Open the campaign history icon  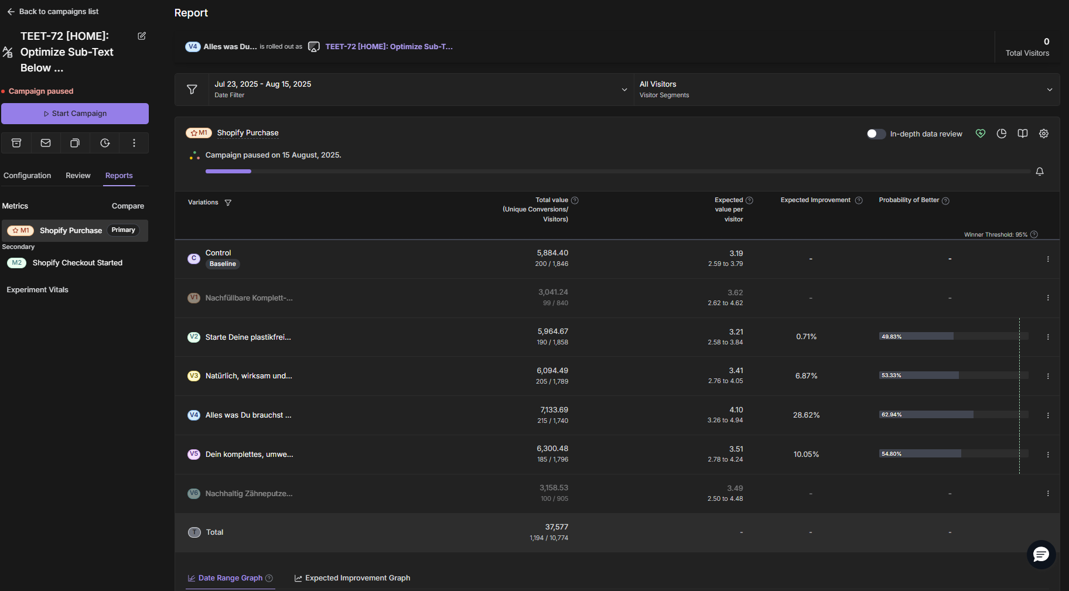coord(104,142)
